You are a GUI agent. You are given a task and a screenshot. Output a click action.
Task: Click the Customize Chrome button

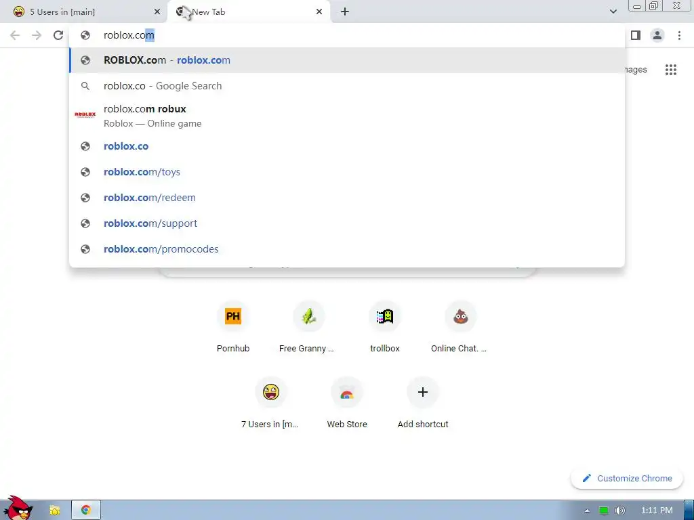627,479
